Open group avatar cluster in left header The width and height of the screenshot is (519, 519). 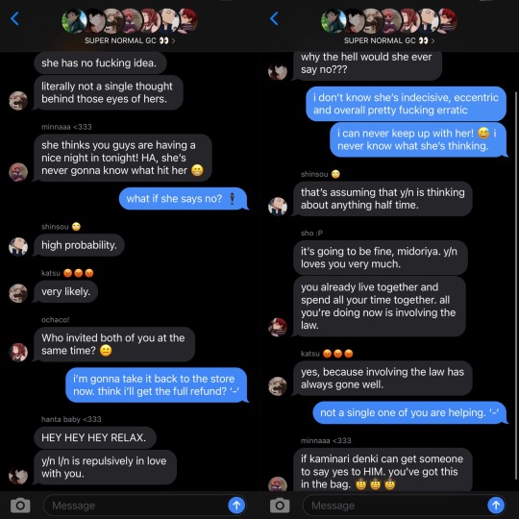130,21
